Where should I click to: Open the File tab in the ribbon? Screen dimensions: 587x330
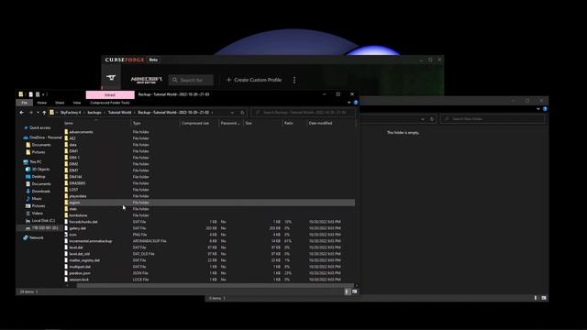(25, 103)
